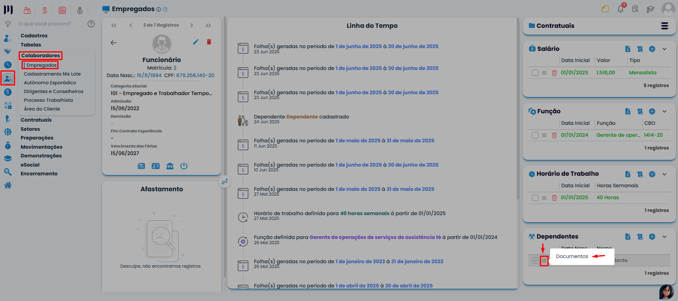Viewport: 678px width, 301px height.
Task: Open the virtual assistant avatar
Action: [x=666, y=291]
